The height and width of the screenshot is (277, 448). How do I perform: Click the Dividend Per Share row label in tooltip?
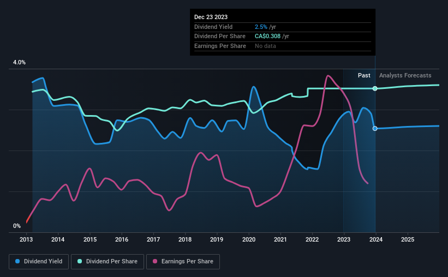[220, 37]
